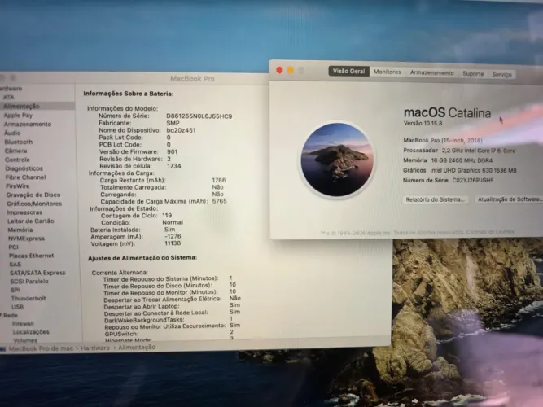Viewport: 543px width, 407px height.
Task: Select SAS in the sidebar
Action: (15, 264)
